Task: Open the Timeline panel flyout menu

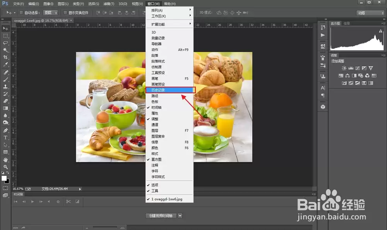Action: click(x=313, y=194)
